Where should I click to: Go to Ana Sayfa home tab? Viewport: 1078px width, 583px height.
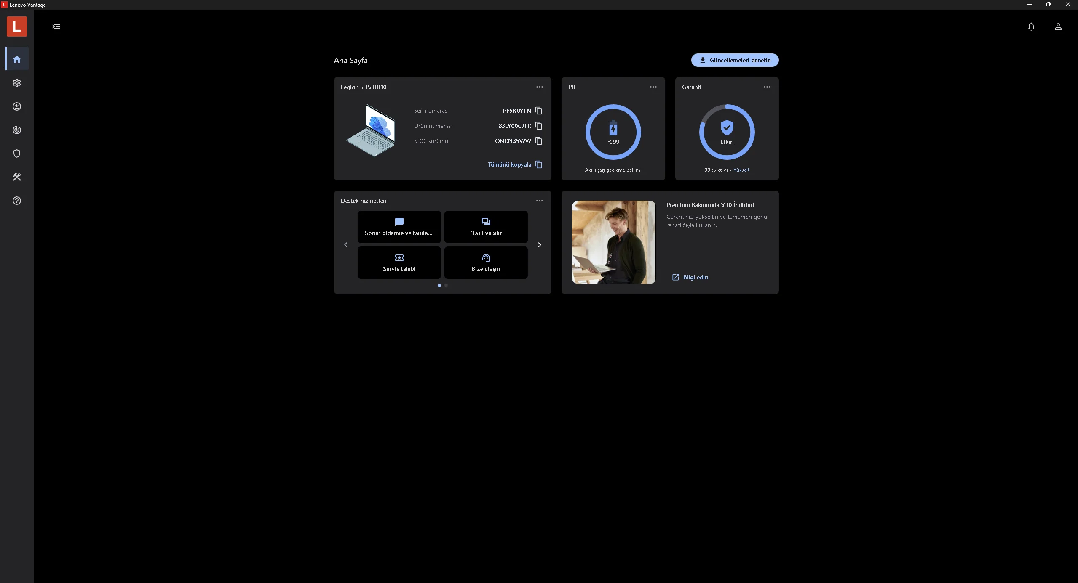click(17, 59)
